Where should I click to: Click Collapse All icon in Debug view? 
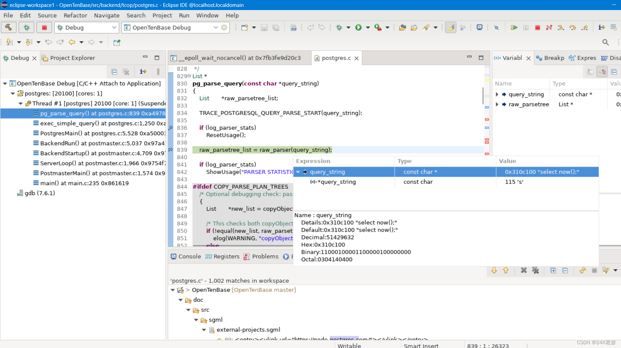tap(114, 72)
